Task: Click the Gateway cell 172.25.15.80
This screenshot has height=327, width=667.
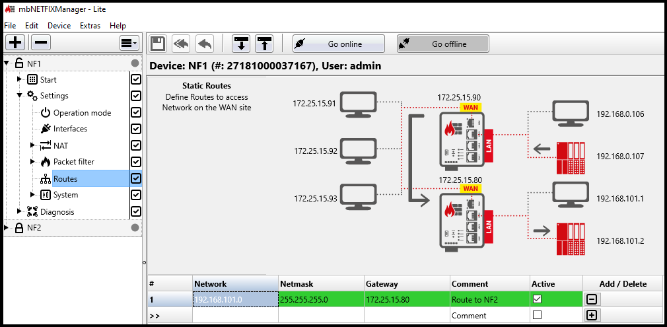Action: coord(407,299)
